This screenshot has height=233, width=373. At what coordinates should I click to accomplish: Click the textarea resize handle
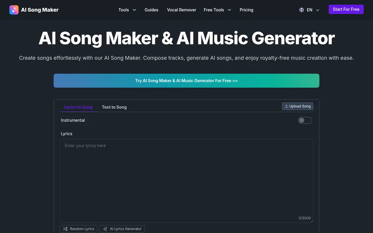click(312, 221)
